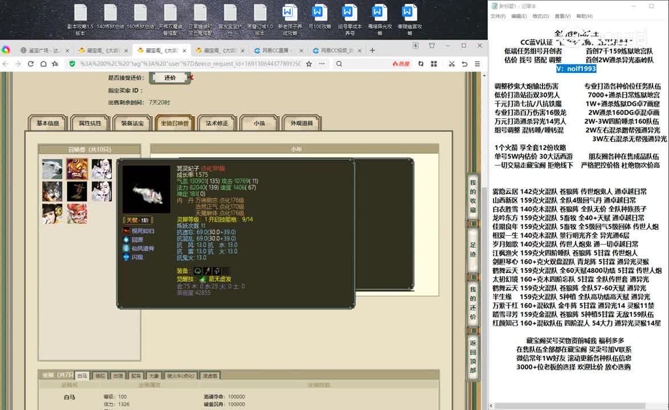Close the 网易CC直播 browser tab
Screen dimensions: 669x410
(301, 50)
